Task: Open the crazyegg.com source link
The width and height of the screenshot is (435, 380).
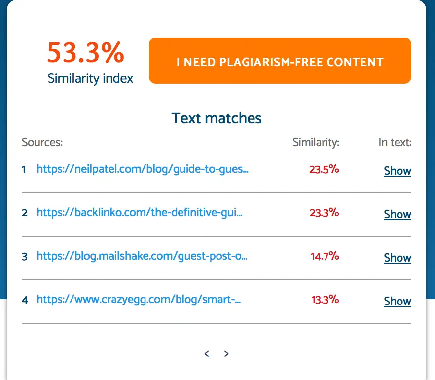Action: [x=139, y=300]
